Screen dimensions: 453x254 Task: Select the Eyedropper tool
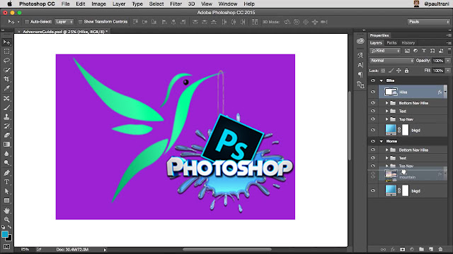pyautogui.click(x=6, y=88)
